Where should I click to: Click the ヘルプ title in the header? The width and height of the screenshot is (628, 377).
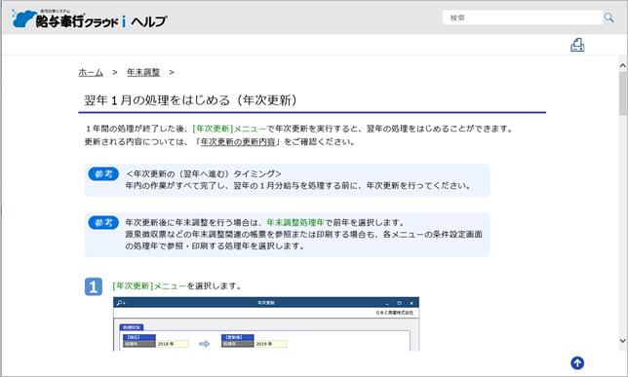(x=149, y=20)
